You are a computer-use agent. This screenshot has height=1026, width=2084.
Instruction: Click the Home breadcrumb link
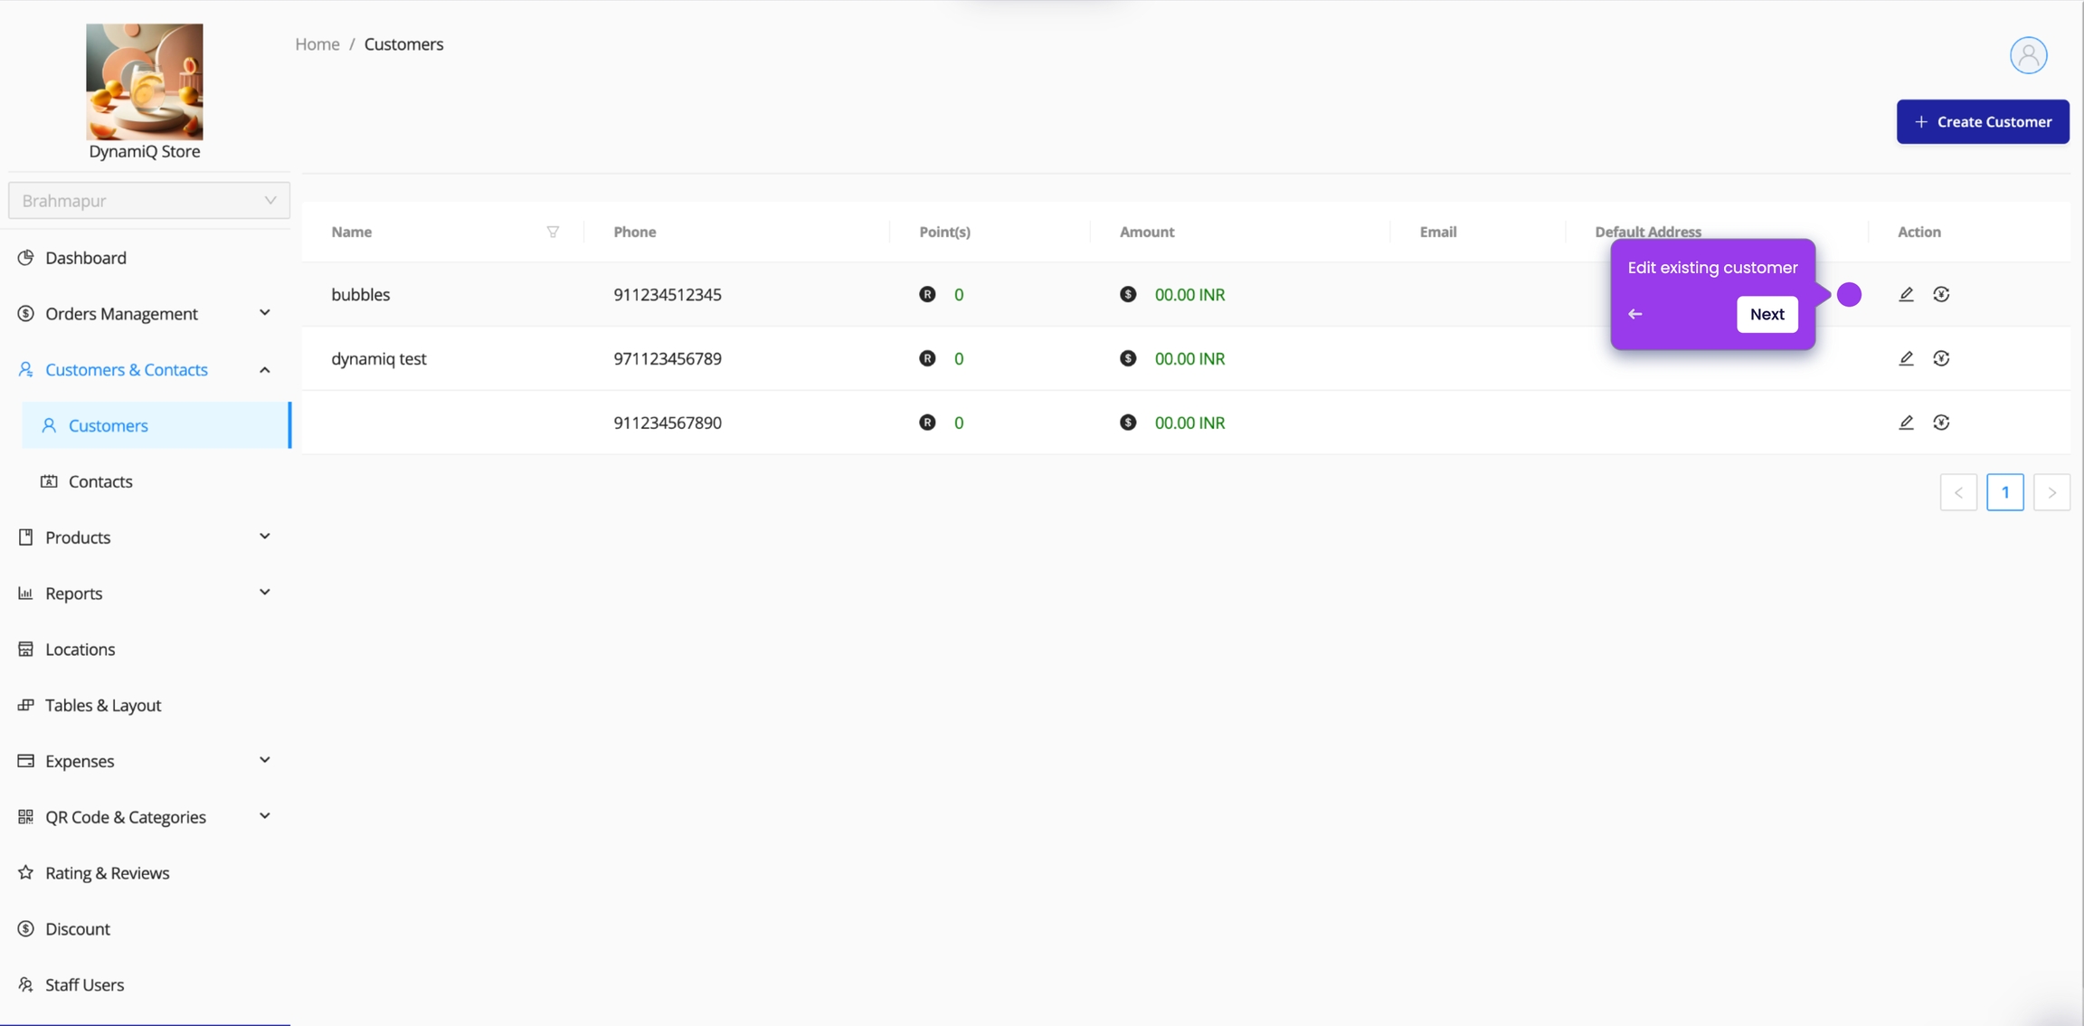click(317, 44)
